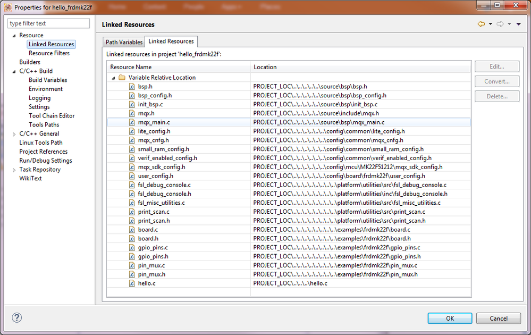Switch to the Path Variables tab
The width and height of the screenshot is (531, 335).
pos(124,42)
